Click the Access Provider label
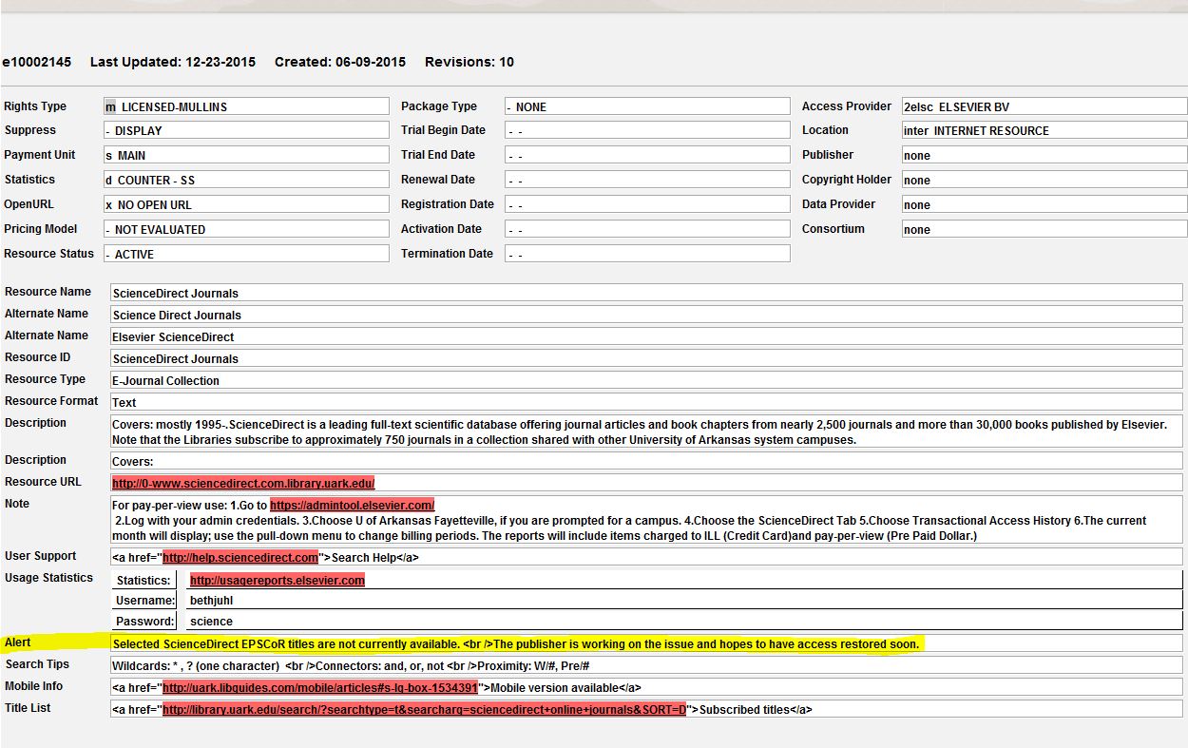1188x748 pixels. click(847, 105)
